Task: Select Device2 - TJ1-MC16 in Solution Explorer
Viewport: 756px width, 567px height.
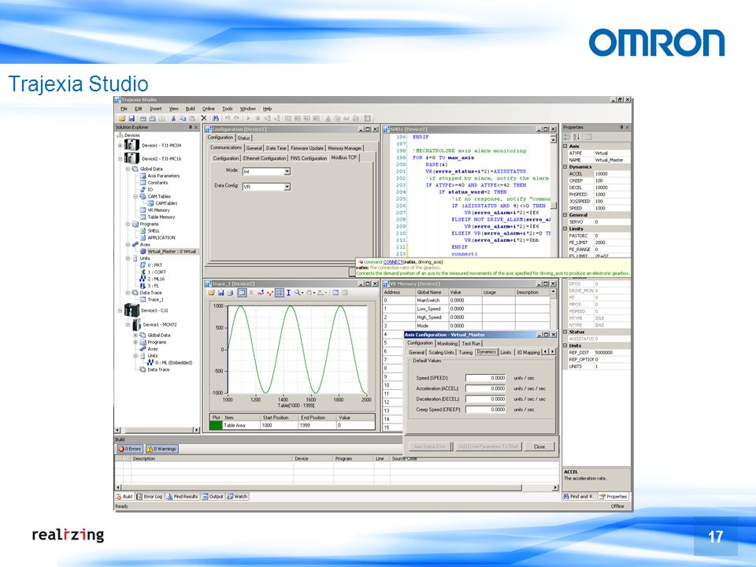Action: pos(161,158)
